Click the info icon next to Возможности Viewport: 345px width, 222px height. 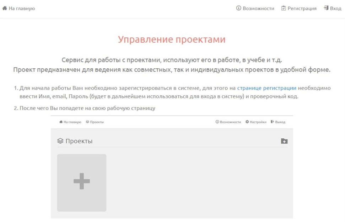coord(238,8)
